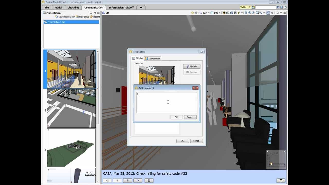The width and height of the screenshot is (329, 185).
Task: Click New Presentation
Action: click(65, 17)
